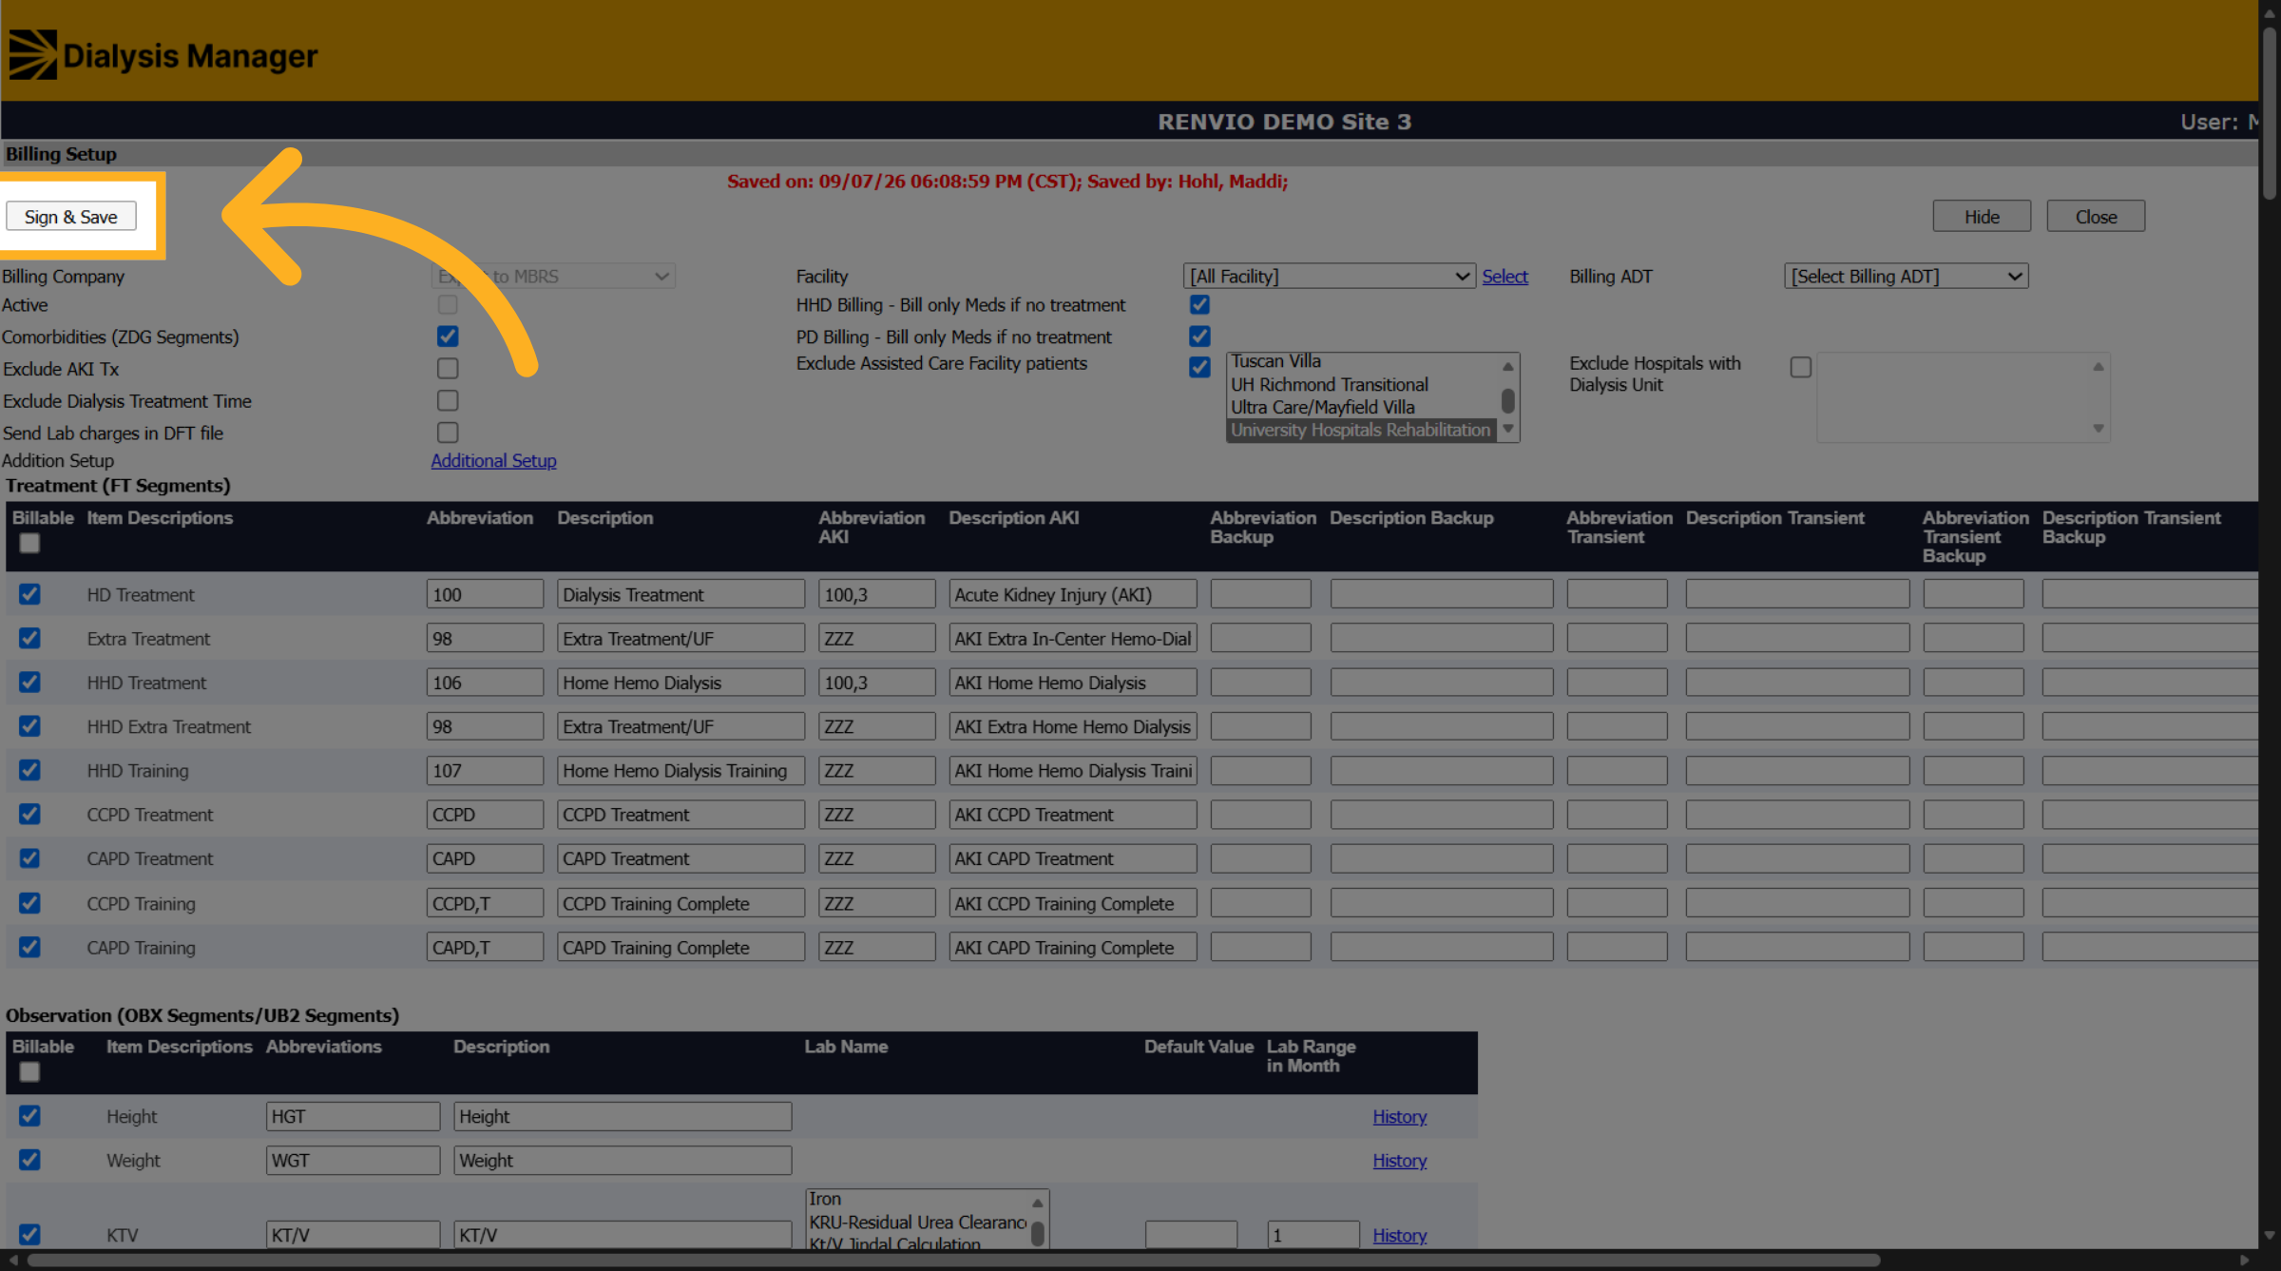Image resolution: width=2281 pixels, height=1271 pixels.
Task: Uncheck Billable for CAPD Training row
Action: 29,947
